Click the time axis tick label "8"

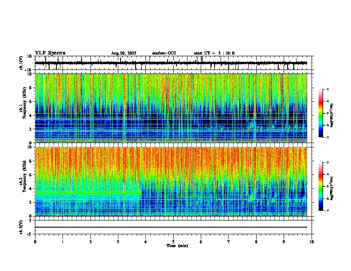(x=256, y=242)
